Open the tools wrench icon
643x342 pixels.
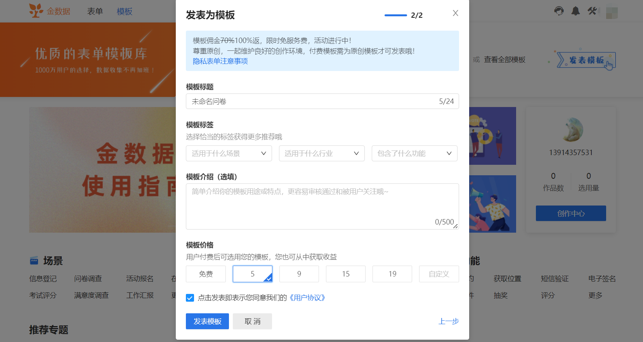pos(592,11)
